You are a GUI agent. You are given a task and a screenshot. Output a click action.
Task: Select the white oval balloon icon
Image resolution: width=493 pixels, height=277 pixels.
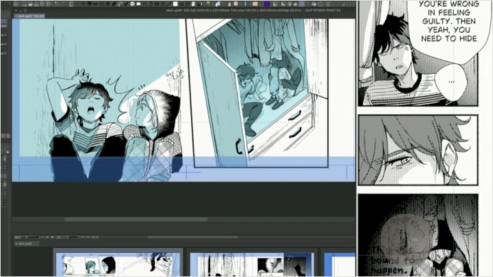tap(132, 4)
